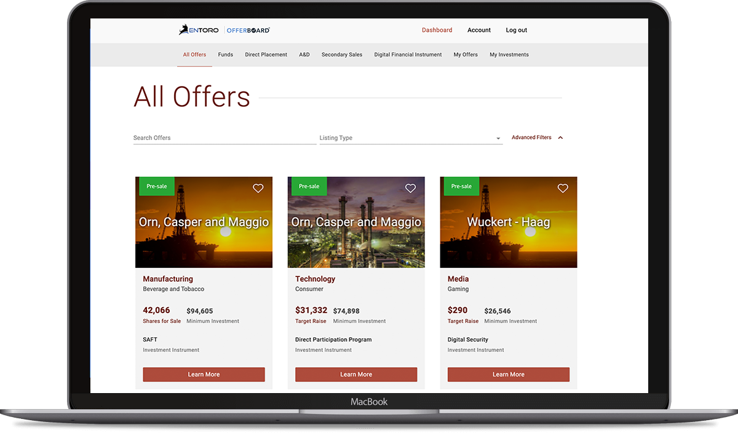Toggle the heart on the Technology offer card
The width and height of the screenshot is (738, 433).
(x=410, y=189)
